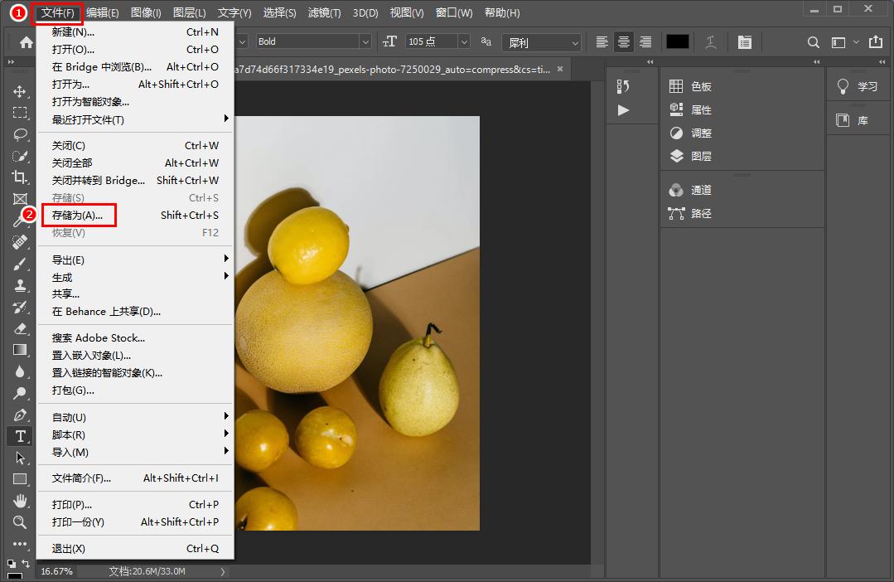Toggle right text alignment

point(645,42)
